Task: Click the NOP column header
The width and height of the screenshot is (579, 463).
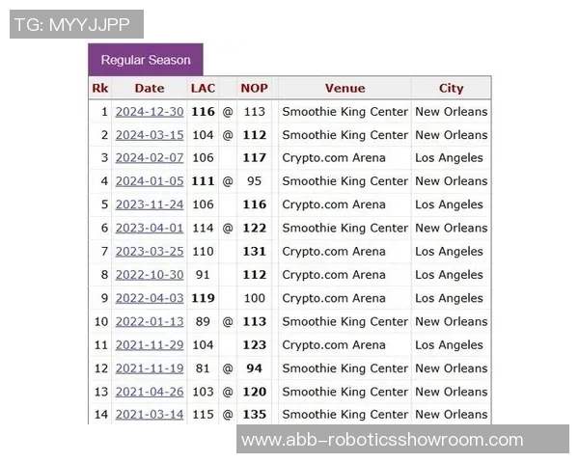Action: (x=254, y=89)
